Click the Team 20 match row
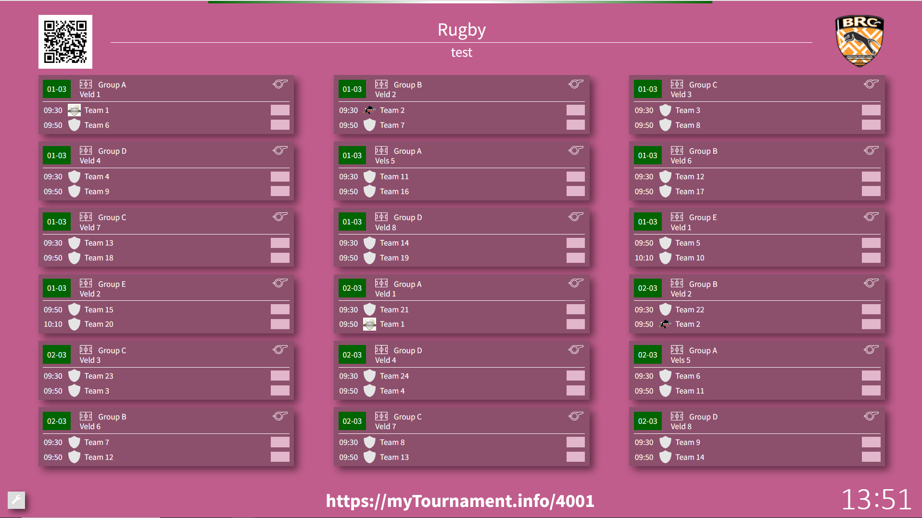 click(166, 324)
